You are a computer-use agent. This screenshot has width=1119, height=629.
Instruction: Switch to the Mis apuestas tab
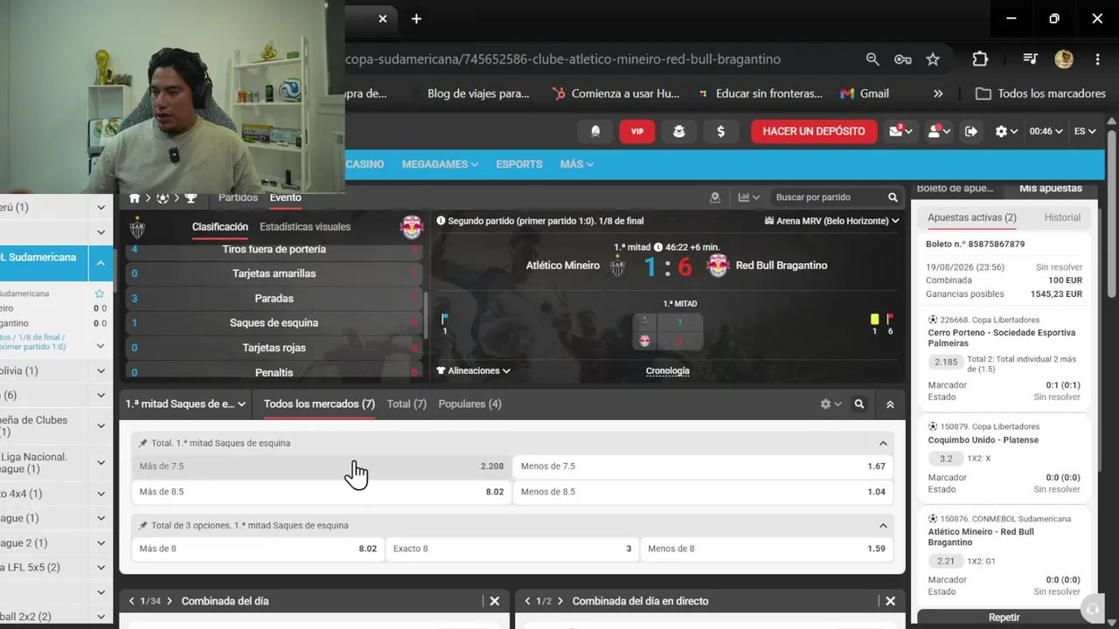(1051, 189)
